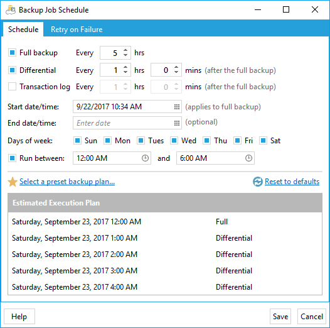The image size is (330, 328).
Task: Toggle the Fri day checkbox
Action: pos(237,141)
